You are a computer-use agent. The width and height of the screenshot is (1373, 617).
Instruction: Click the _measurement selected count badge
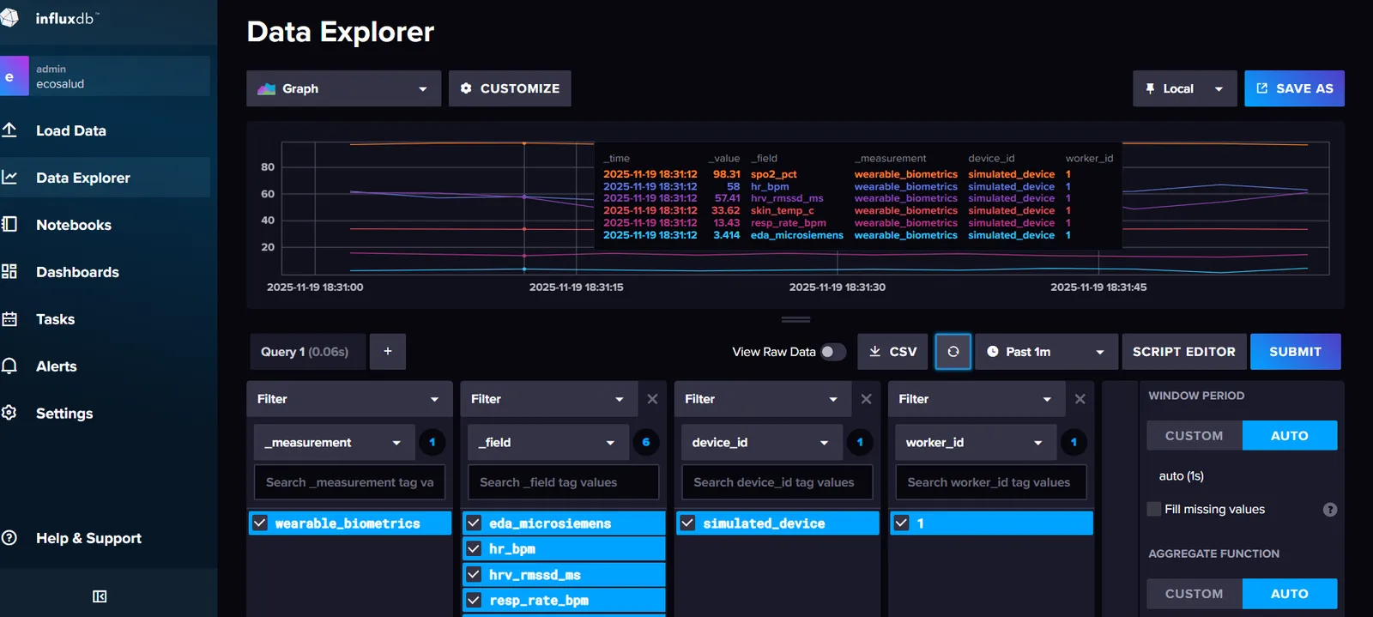pyautogui.click(x=432, y=443)
